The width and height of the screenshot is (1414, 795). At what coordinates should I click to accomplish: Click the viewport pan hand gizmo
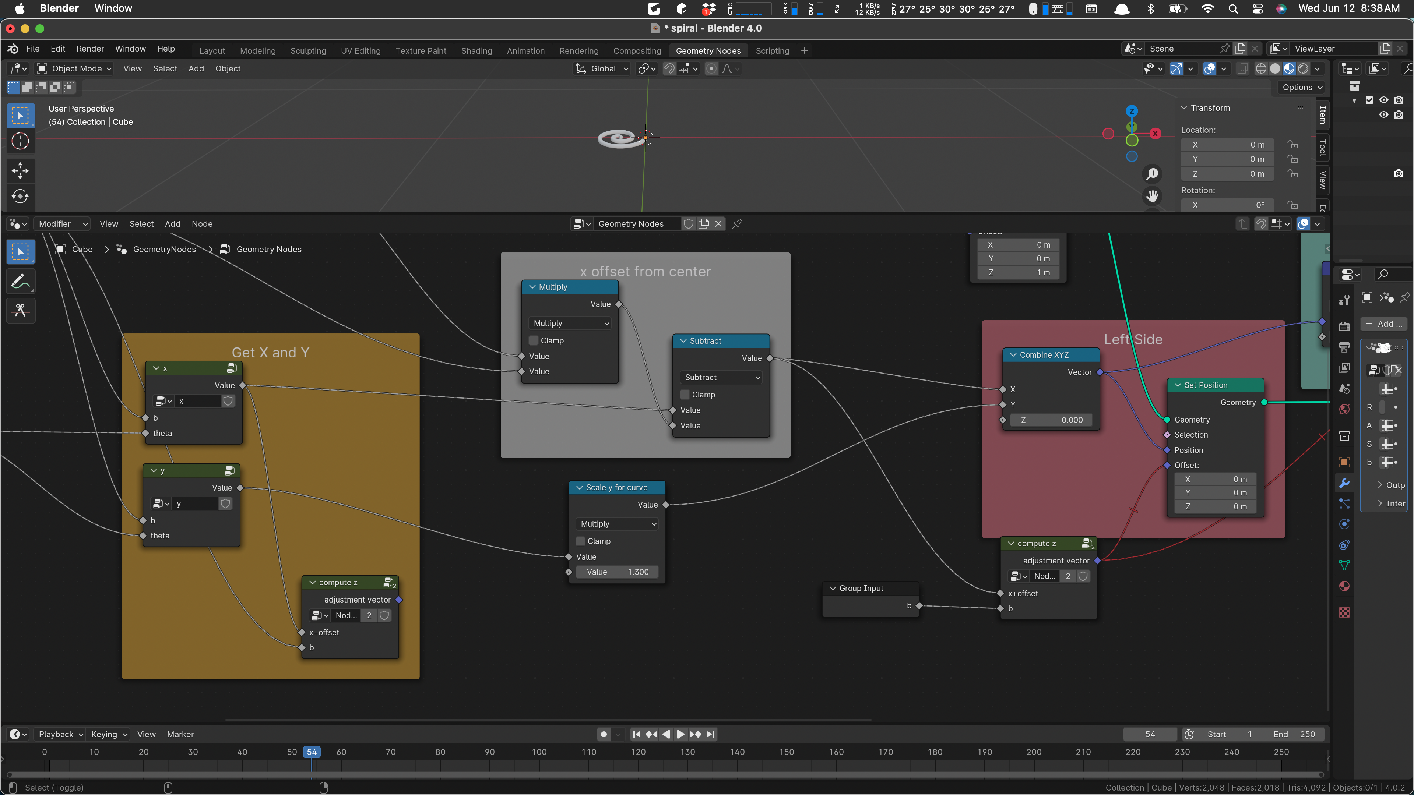(x=1152, y=196)
